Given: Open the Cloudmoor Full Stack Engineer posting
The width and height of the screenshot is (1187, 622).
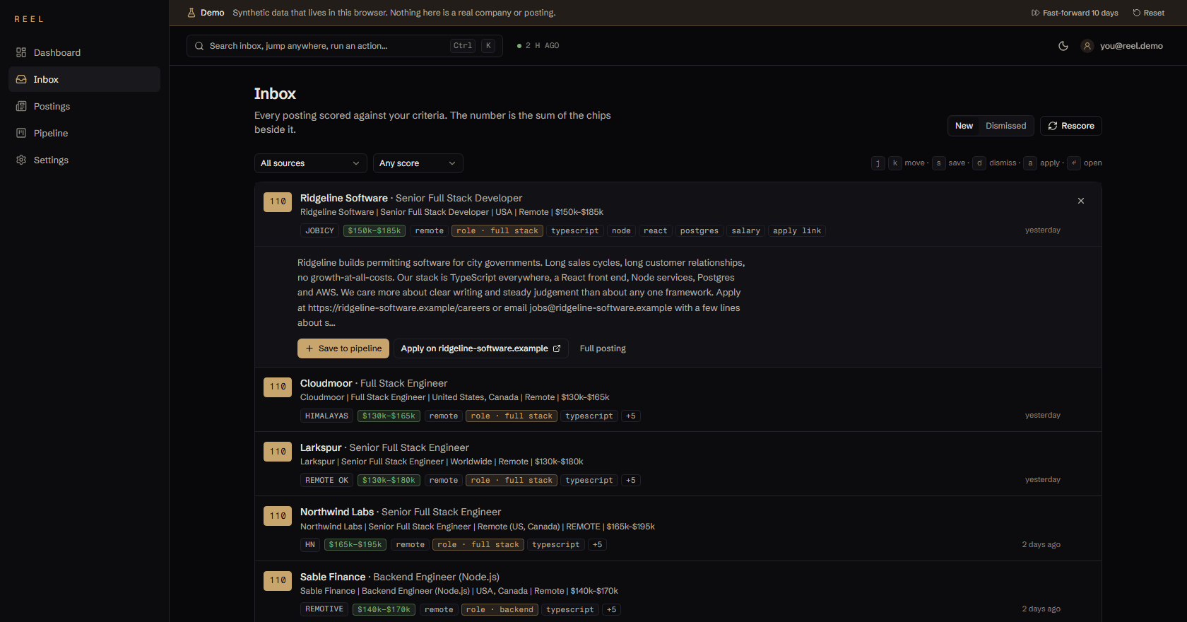Looking at the screenshot, I should [x=678, y=399].
